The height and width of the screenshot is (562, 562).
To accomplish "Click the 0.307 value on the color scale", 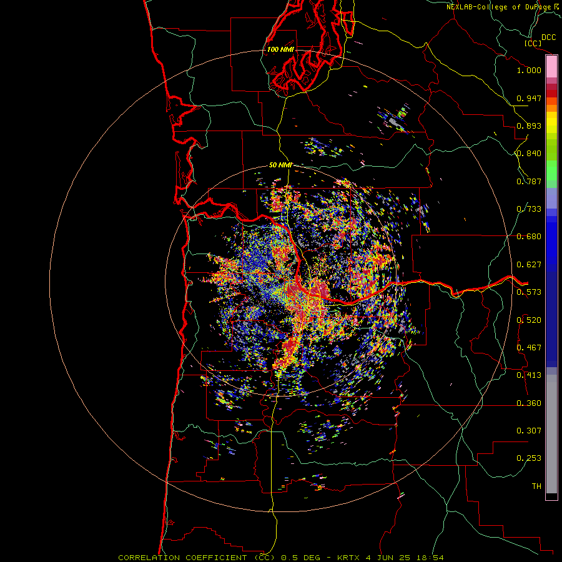I will click(529, 431).
